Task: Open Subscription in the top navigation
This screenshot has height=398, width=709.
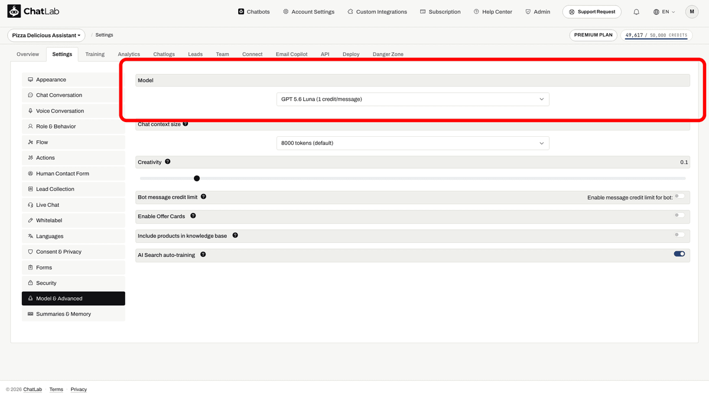Action: (440, 12)
